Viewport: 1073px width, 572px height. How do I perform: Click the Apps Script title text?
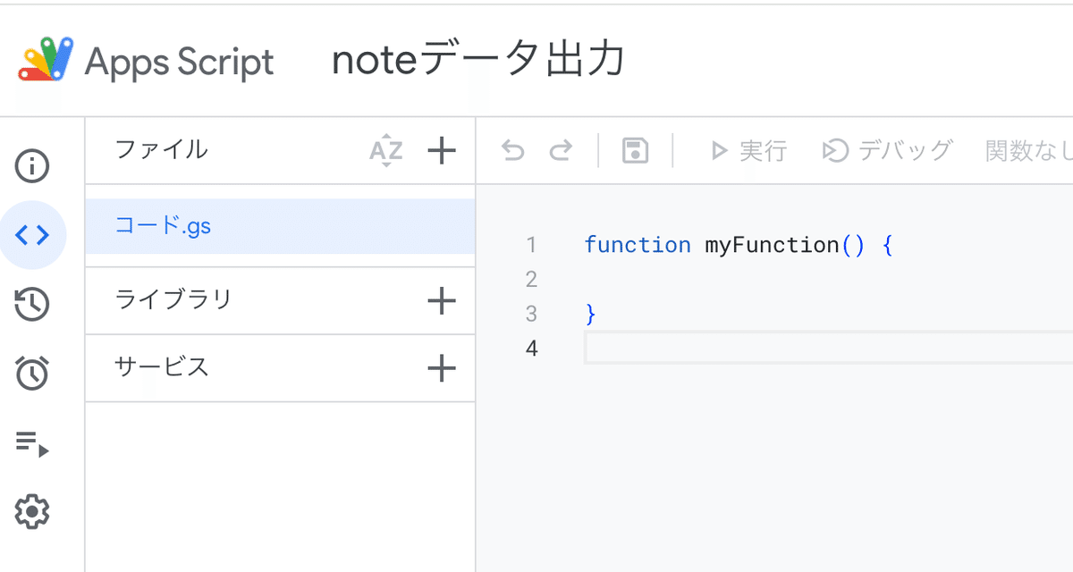[x=179, y=63]
